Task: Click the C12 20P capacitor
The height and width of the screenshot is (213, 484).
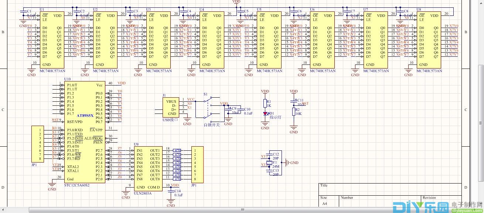Action: (x=270, y=155)
